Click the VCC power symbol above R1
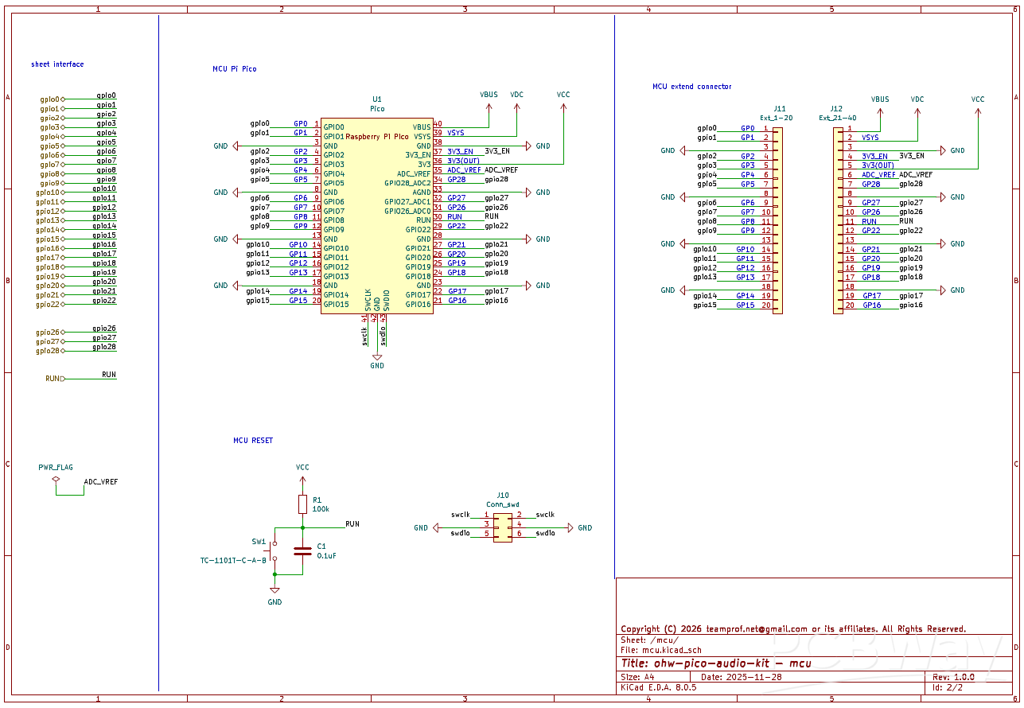Image resolution: width=1024 pixels, height=708 pixels. (x=302, y=469)
